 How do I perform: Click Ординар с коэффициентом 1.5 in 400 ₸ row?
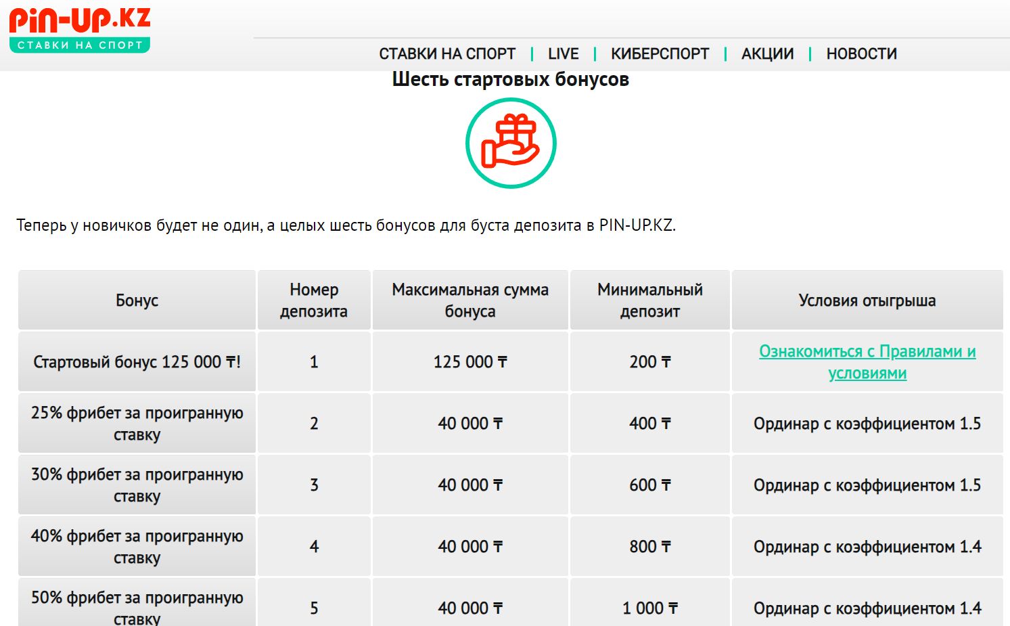[x=867, y=423]
